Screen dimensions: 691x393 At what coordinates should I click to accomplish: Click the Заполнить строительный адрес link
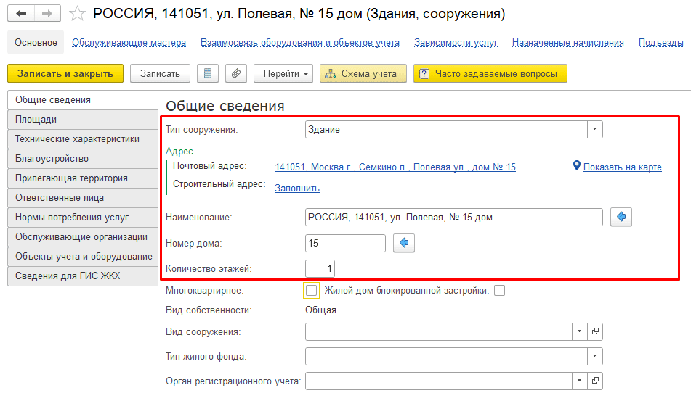[x=296, y=189]
